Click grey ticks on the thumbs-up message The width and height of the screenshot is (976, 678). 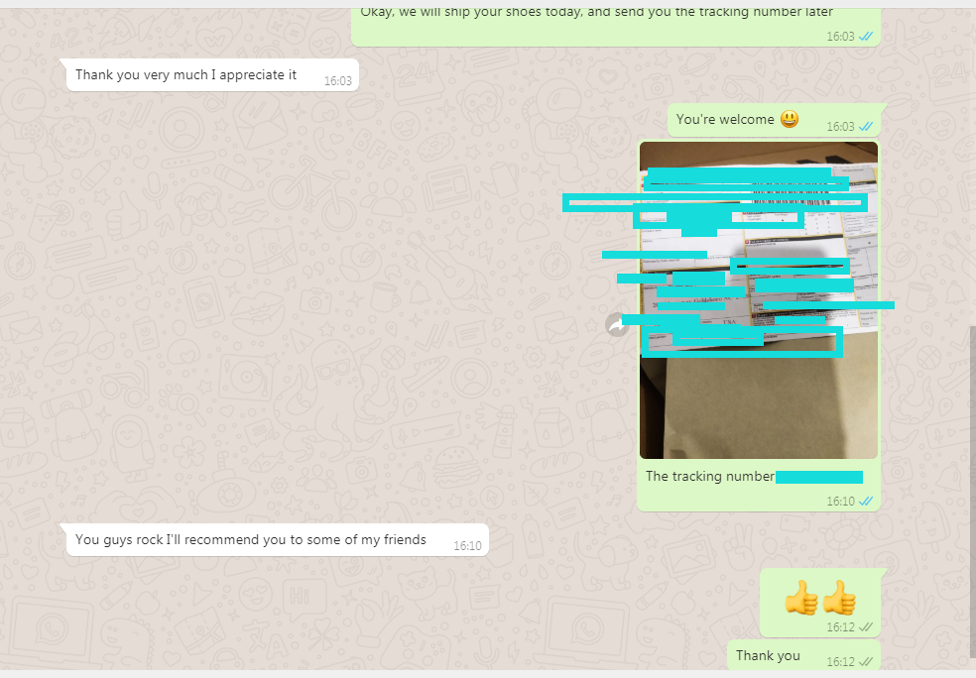pos(866,626)
